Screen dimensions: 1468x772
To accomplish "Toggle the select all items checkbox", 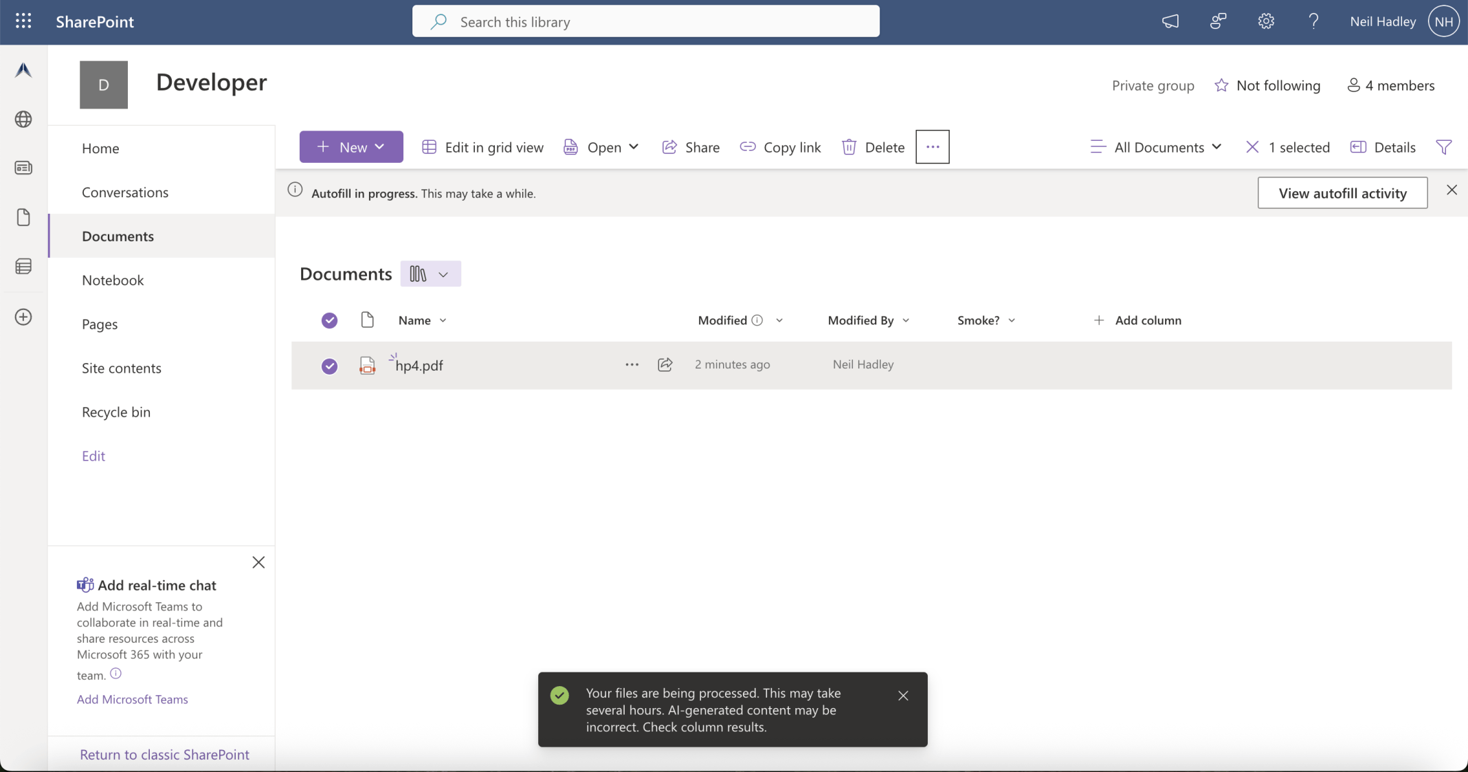I will (329, 320).
